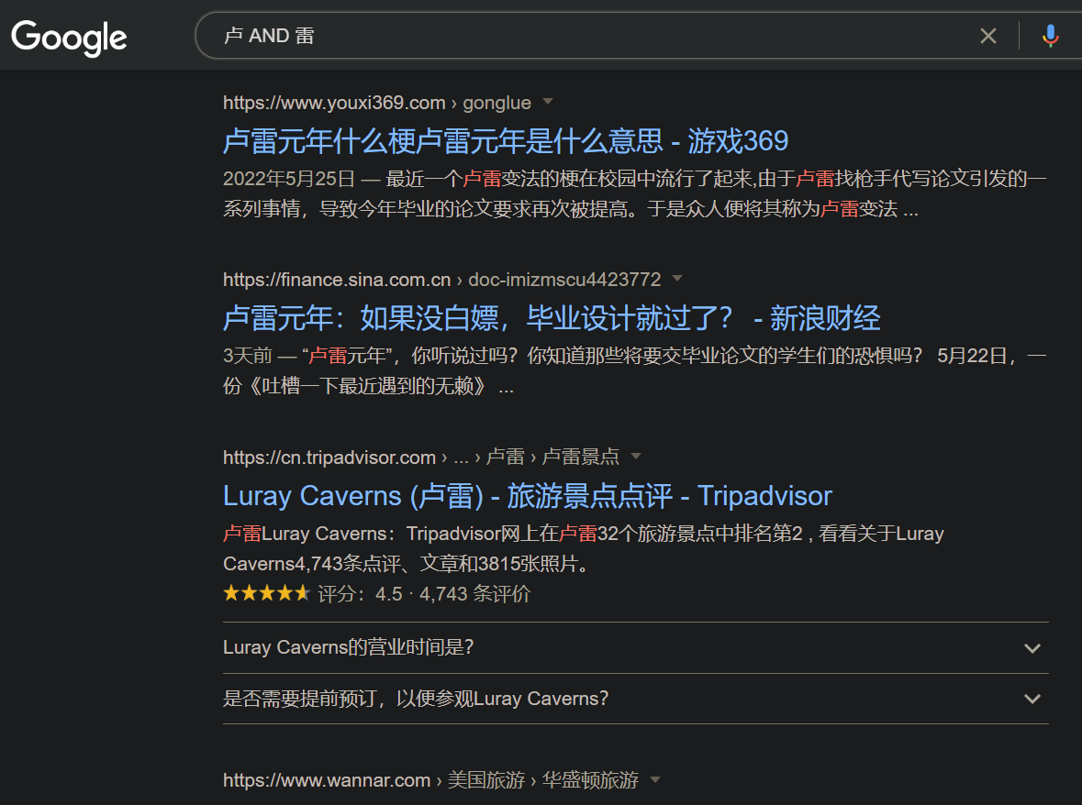Click the youxi369.com gonglue URL

pos(377,103)
